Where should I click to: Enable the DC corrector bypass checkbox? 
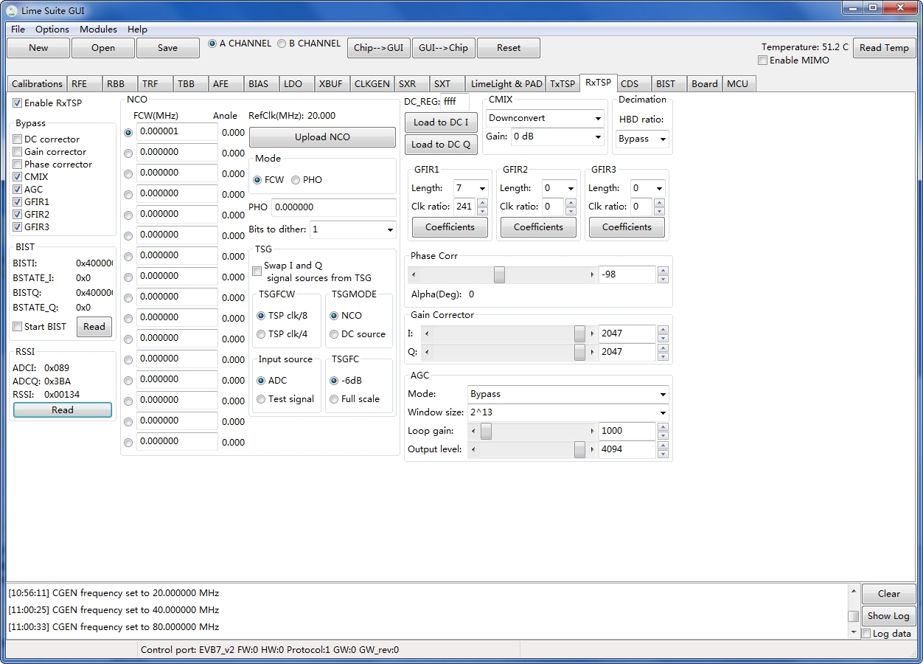pos(18,139)
